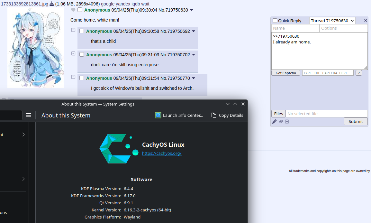Click the download icon beside the image filename
Screen dimensions: 371x223
click(x=52, y=4)
